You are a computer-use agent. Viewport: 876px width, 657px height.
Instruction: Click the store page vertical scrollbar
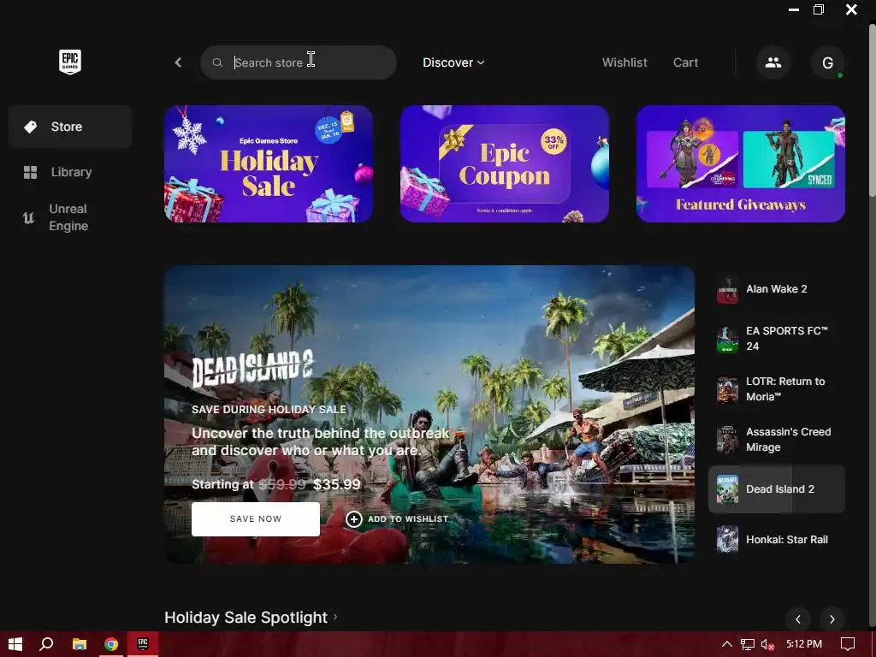[x=872, y=109]
